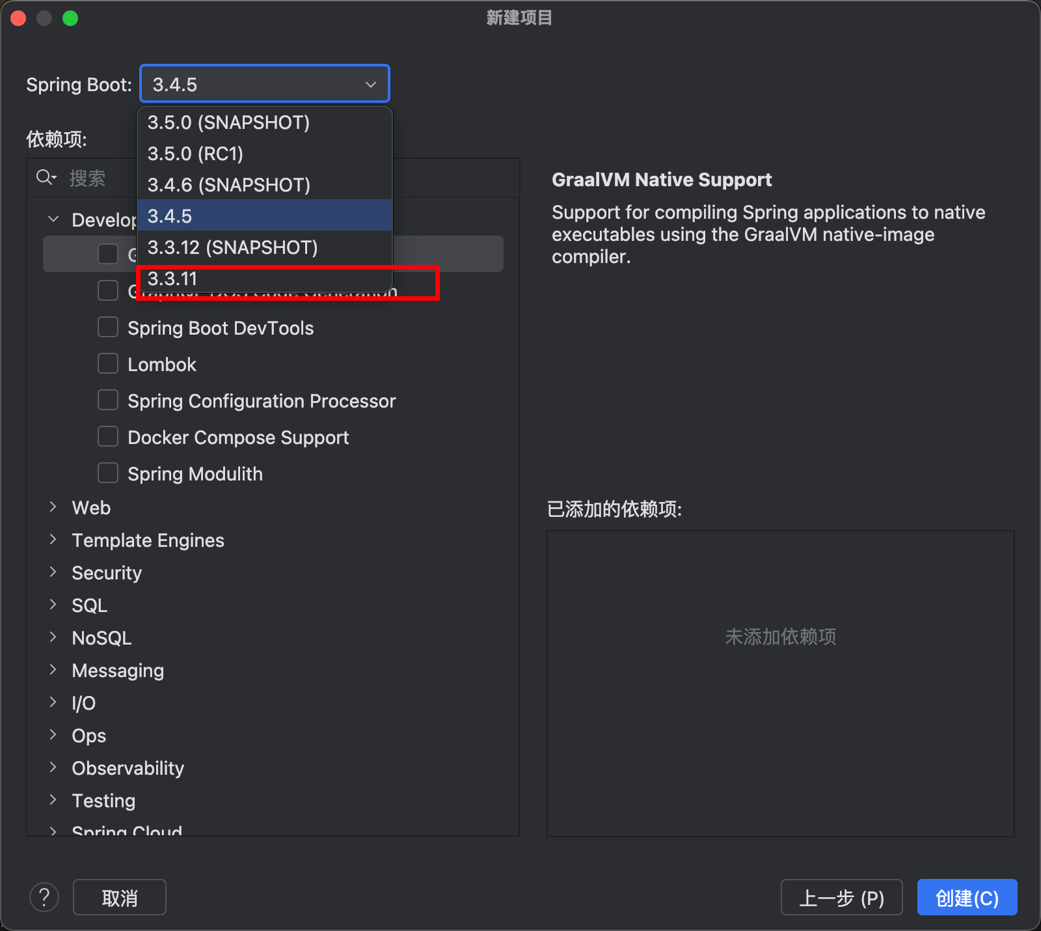Expand the SQL category
The height and width of the screenshot is (931, 1041).
click(x=53, y=605)
